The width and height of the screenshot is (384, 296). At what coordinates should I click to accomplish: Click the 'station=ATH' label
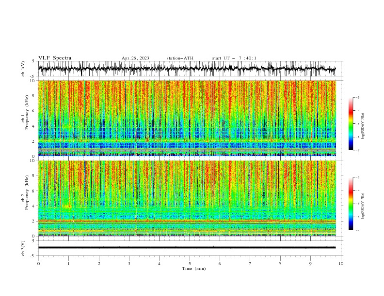(x=180, y=58)
